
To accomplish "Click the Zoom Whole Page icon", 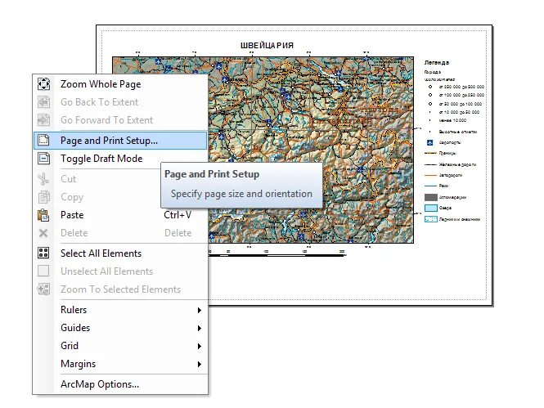I will [x=43, y=84].
